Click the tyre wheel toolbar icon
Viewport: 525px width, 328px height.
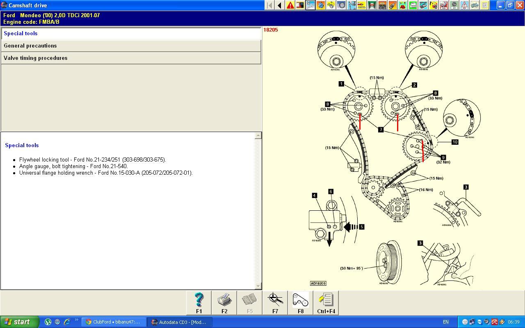tap(341, 5)
